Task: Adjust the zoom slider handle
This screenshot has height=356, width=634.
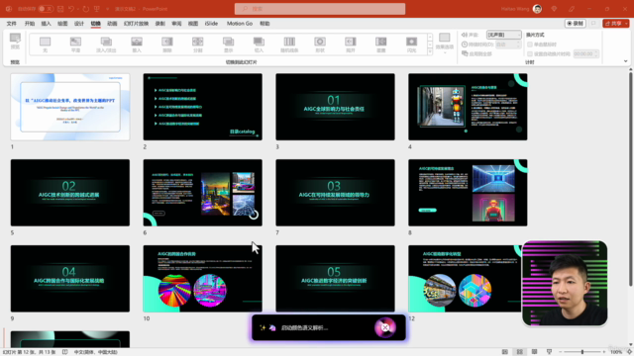Action: point(582,352)
